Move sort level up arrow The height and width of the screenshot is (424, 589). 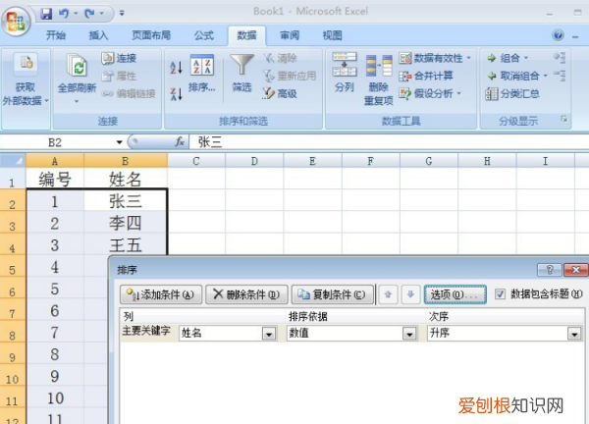388,294
